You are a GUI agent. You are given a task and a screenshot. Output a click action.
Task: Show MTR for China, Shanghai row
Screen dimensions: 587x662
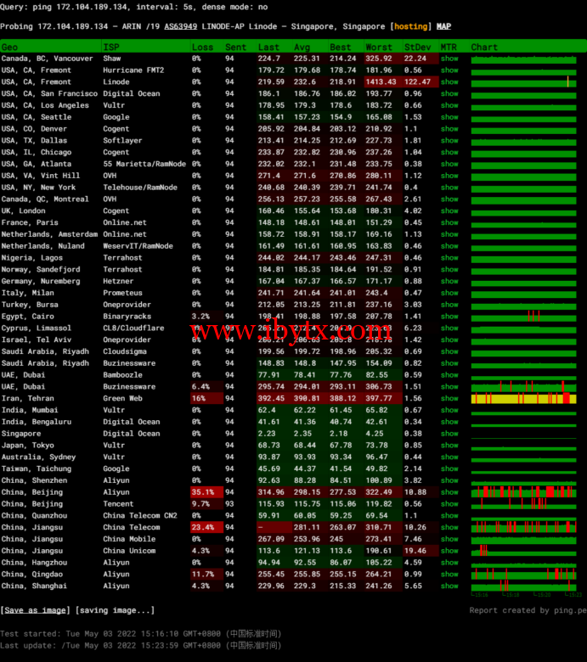pyautogui.click(x=449, y=586)
